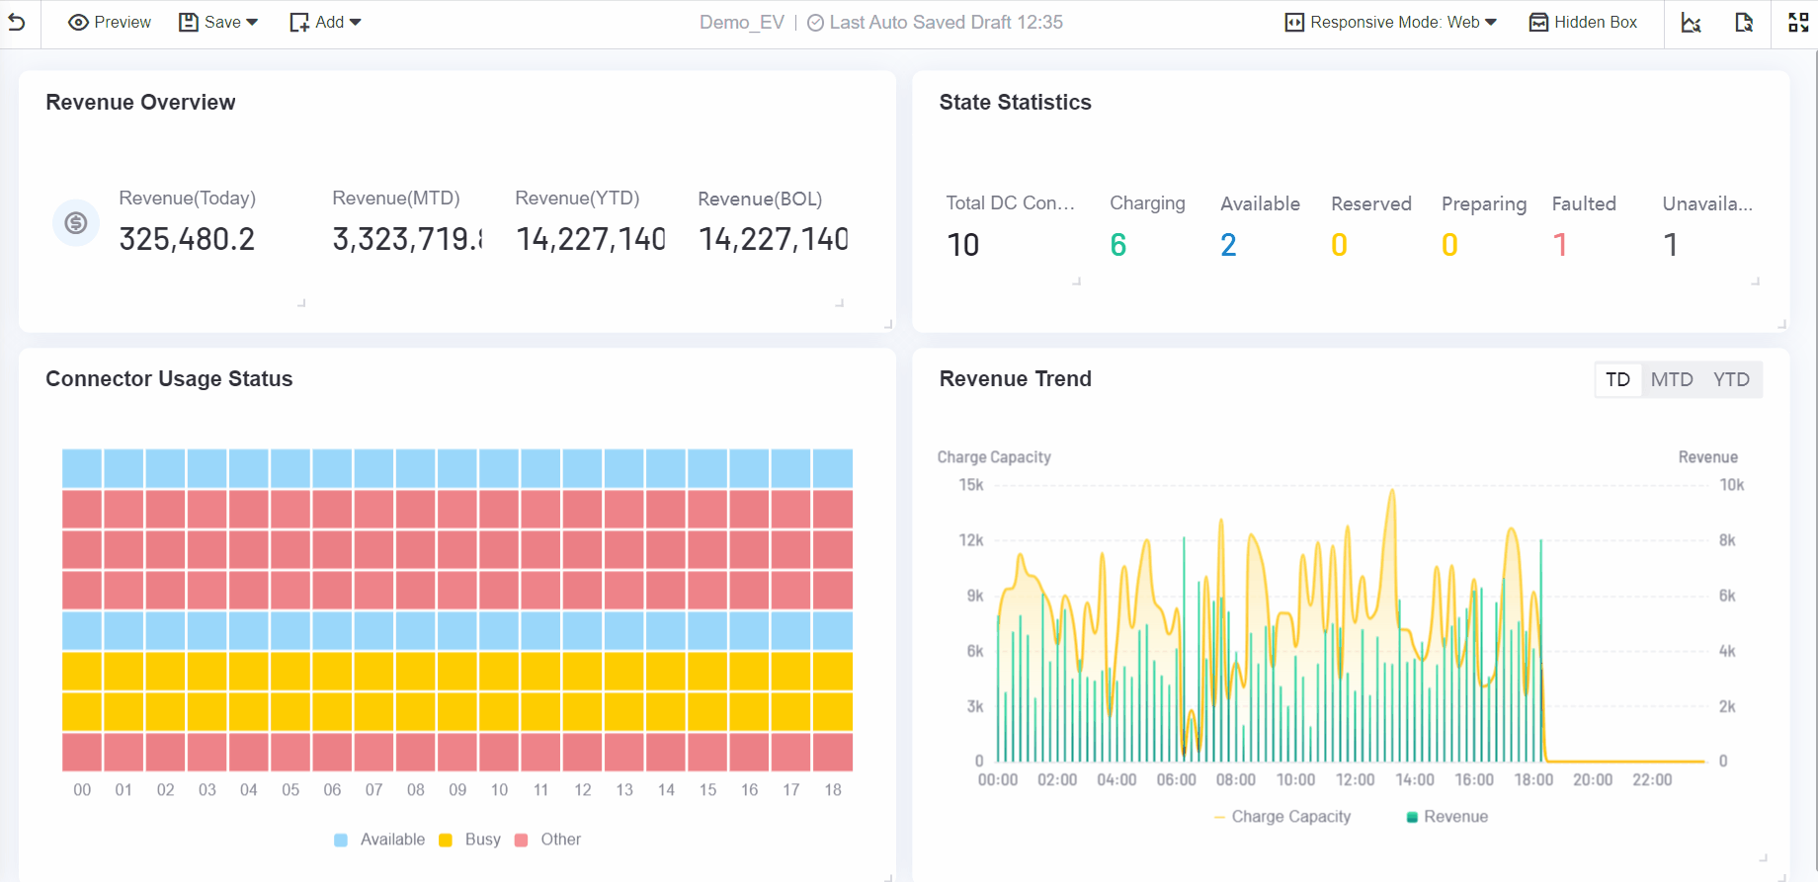Click the undo arrow icon
The image size is (1818, 882).
pyautogui.click(x=17, y=22)
